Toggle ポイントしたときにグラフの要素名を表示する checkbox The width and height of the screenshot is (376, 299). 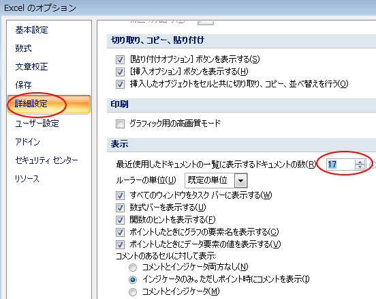click(120, 232)
